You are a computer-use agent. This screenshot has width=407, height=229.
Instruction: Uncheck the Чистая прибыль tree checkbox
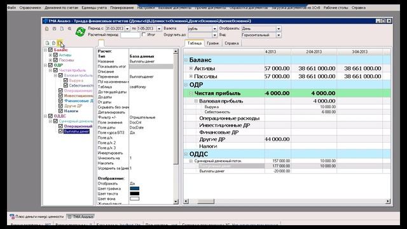pyautogui.click(x=55, y=70)
